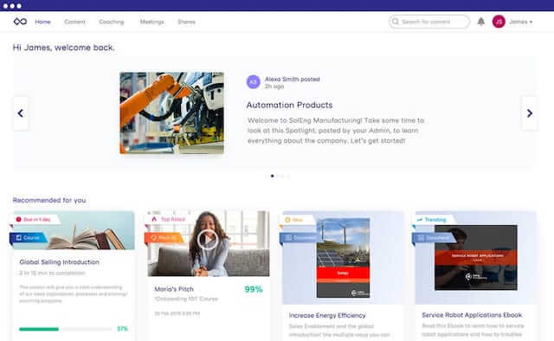The height and width of the screenshot is (341, 554).
Task: Open the notifications bell
Action: 481,22
